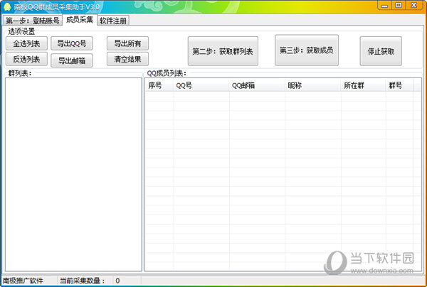Minimize the application window
This screenshot has width=427, height=287.
pyautogui.click(x=384, y=6)
